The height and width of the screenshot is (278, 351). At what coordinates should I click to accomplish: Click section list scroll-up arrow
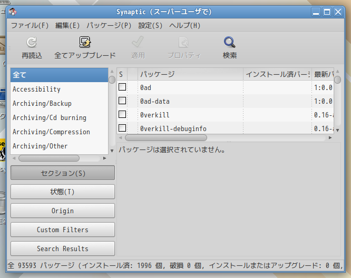[112, 72]
